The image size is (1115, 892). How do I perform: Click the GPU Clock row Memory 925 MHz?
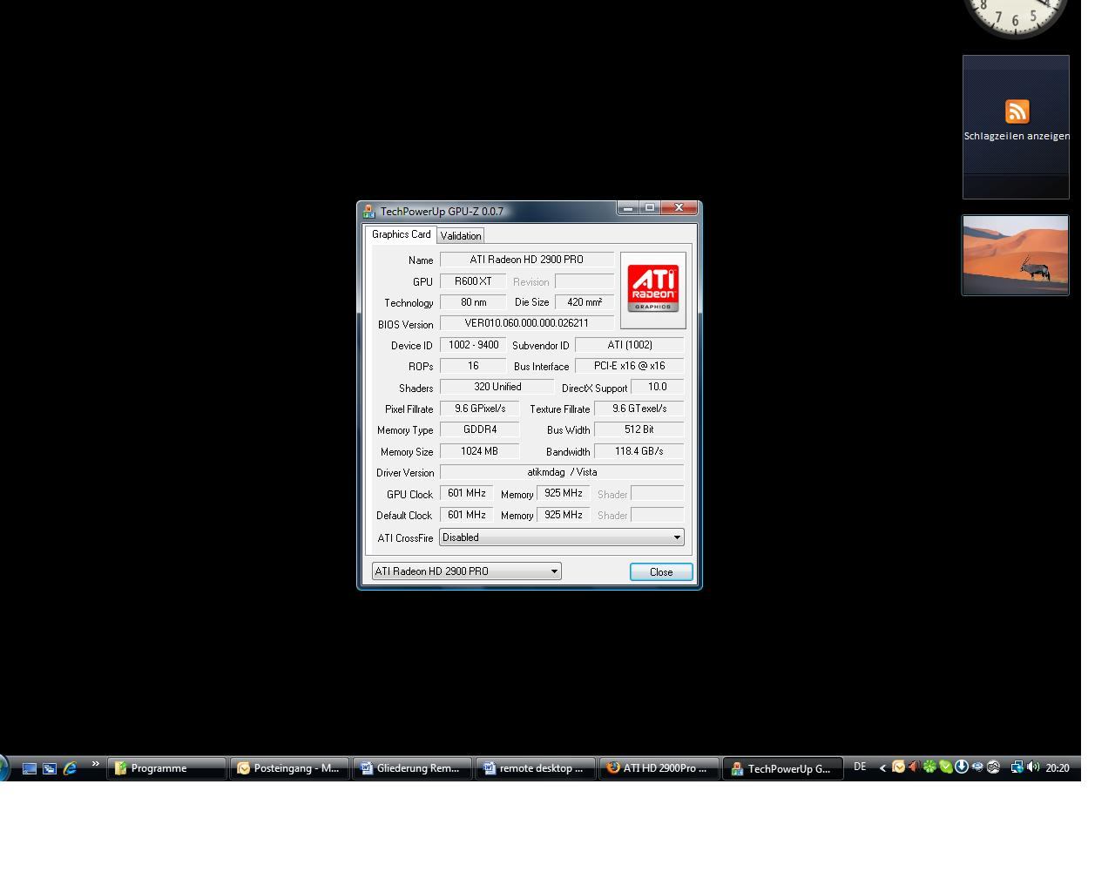[x=564, y=493]
